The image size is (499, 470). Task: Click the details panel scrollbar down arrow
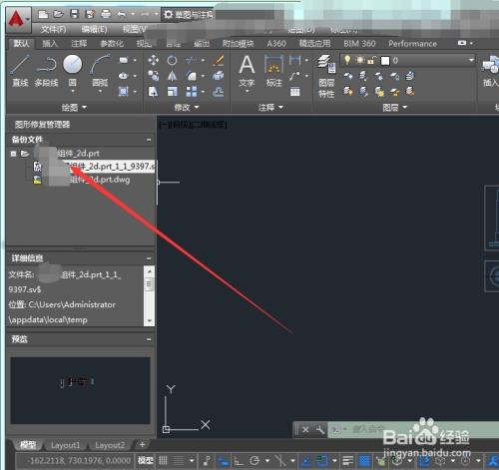[150, 320]
